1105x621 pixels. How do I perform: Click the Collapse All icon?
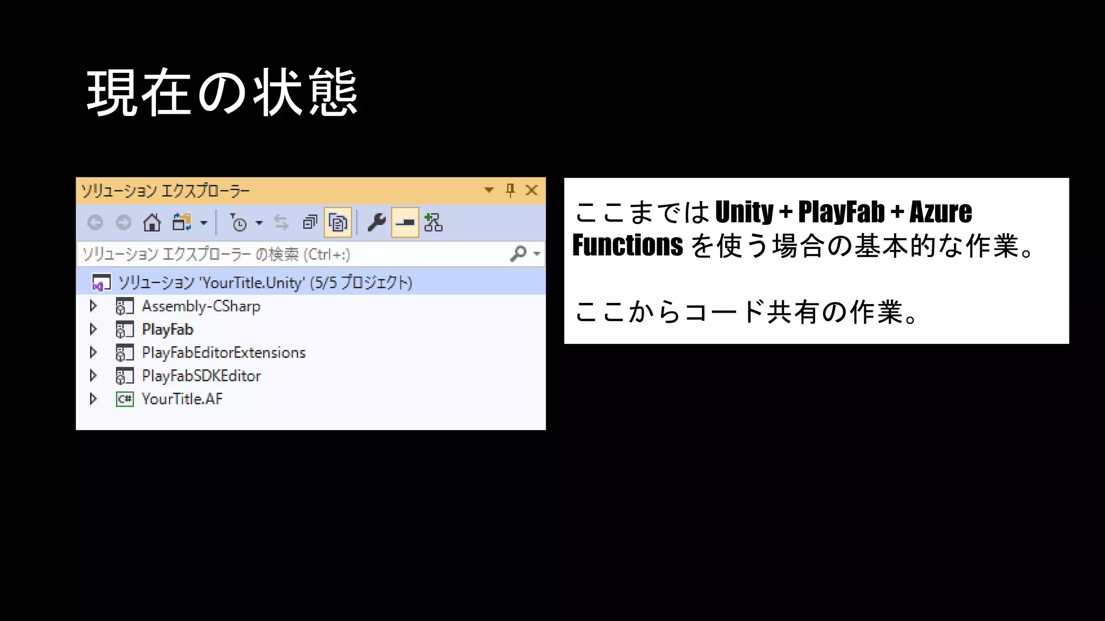[310, 222]
